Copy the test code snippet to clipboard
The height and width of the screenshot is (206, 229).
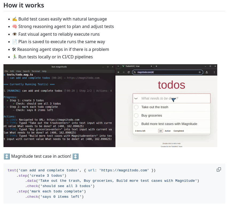pyautogui.click(x=219, y=169)
